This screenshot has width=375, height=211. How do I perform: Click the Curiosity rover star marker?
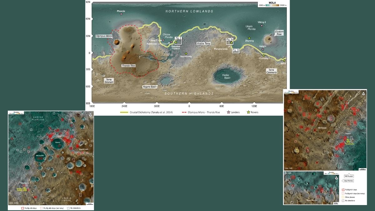264,55
